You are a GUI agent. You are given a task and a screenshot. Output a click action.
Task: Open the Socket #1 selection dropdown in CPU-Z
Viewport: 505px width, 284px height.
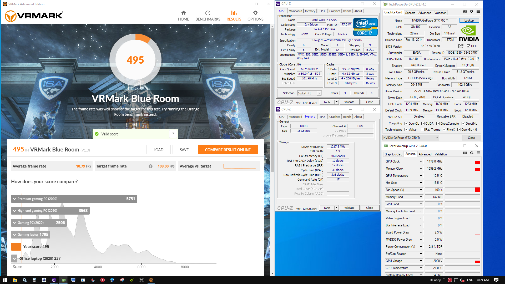point(309,93)
